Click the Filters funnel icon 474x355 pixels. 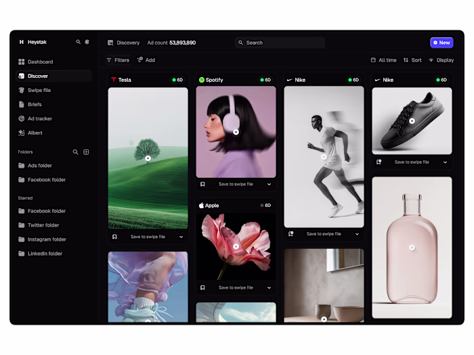coord(109,60)
